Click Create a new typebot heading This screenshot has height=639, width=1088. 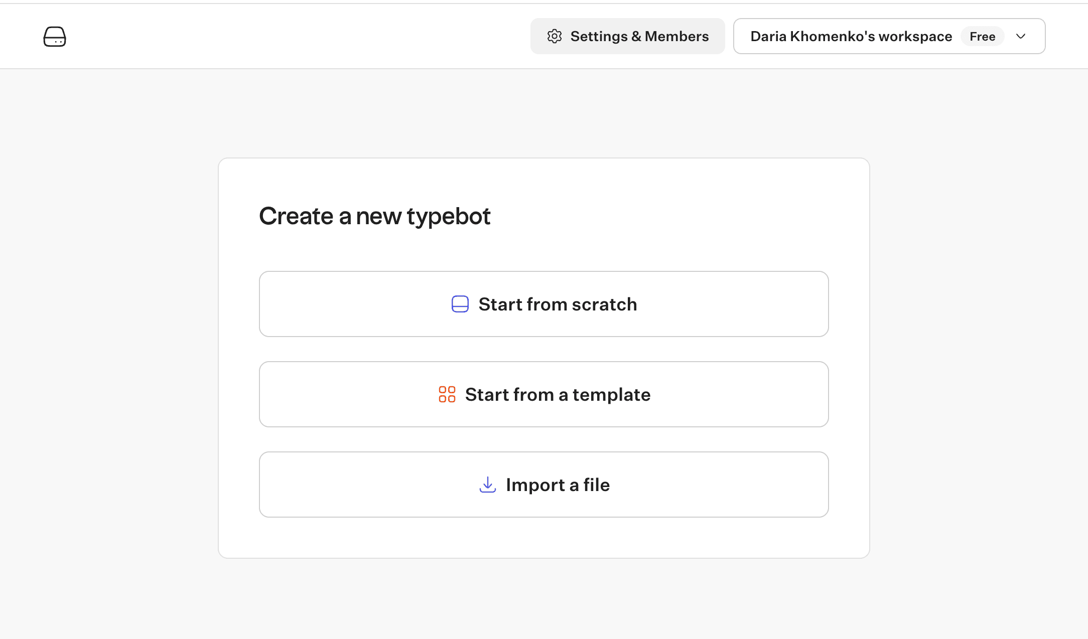[x=374, y=216]
